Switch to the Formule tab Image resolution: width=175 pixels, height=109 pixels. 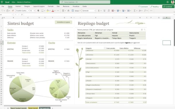click(50, 7)
